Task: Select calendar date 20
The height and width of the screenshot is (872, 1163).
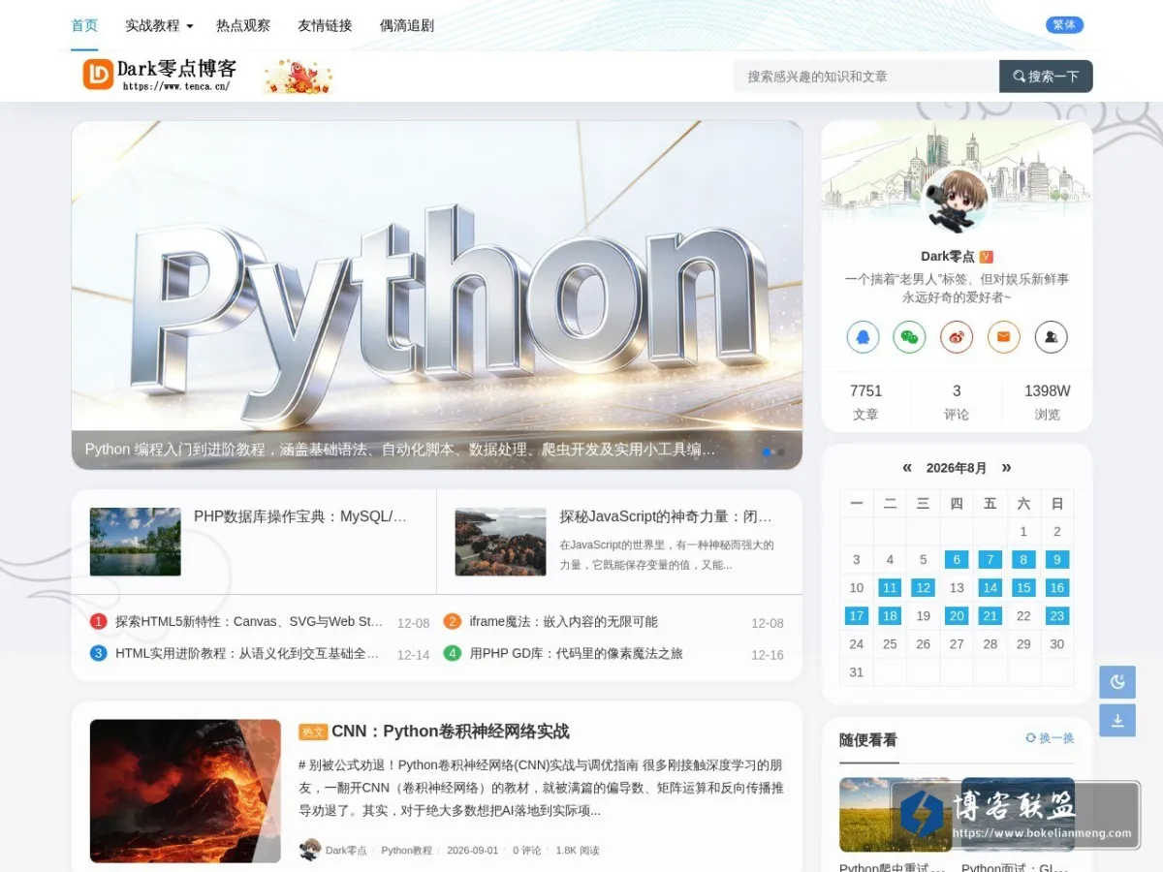Action: (x=957, y=615)
